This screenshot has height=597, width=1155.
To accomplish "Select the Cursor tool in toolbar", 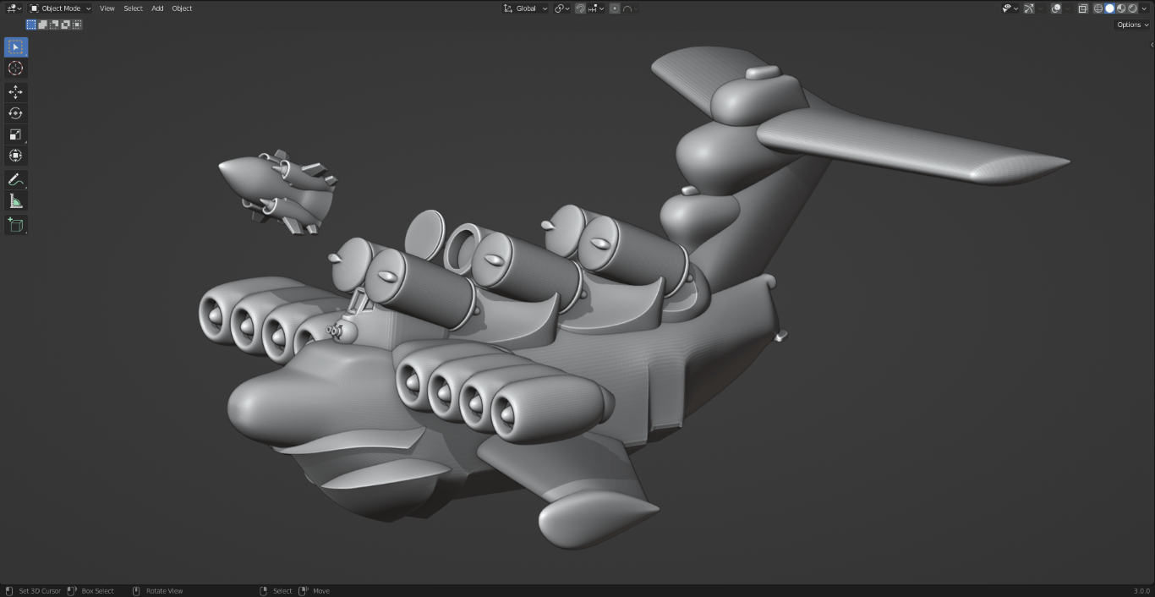I will click(15, 68).
